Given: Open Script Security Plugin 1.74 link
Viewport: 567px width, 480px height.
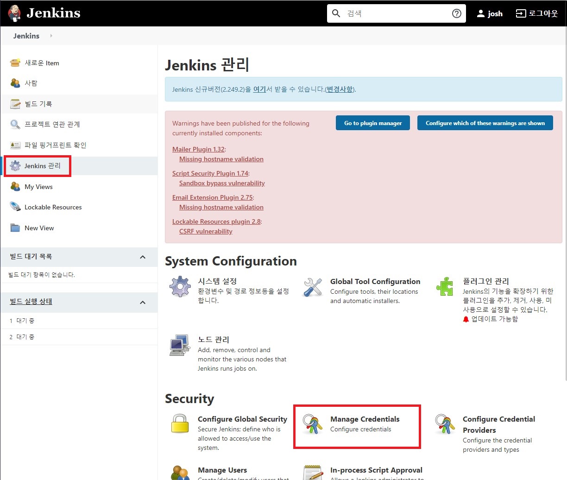Looking at the screenshot, I should [210, 173].
